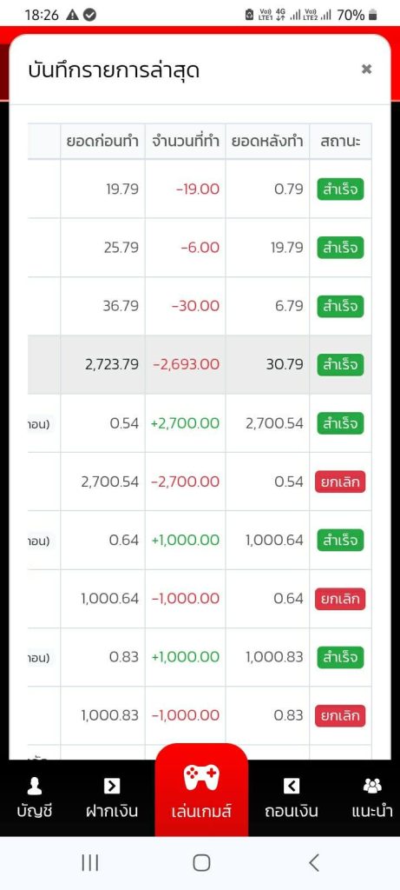Tap the สำเร็จ badge for -19.00
This screenshot has height=890, width=400.
(x=340, y=189)
